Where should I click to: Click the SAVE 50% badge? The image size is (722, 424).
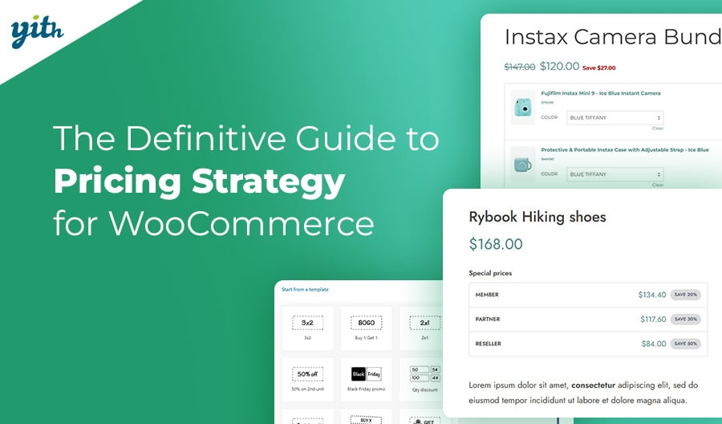pos(686,344)
